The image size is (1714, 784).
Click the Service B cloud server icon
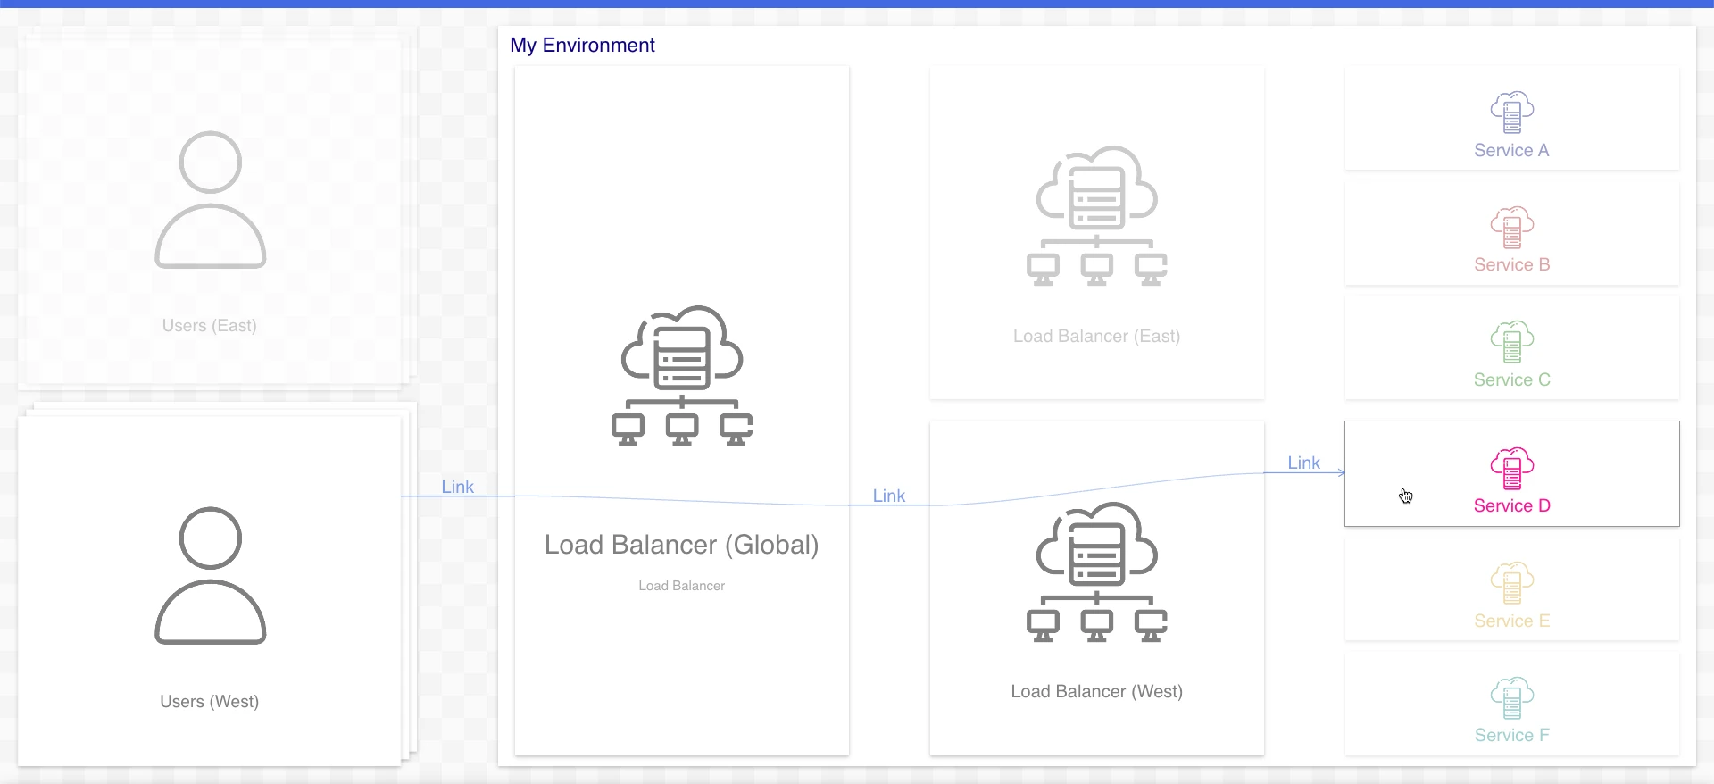tap(1511, 228)
